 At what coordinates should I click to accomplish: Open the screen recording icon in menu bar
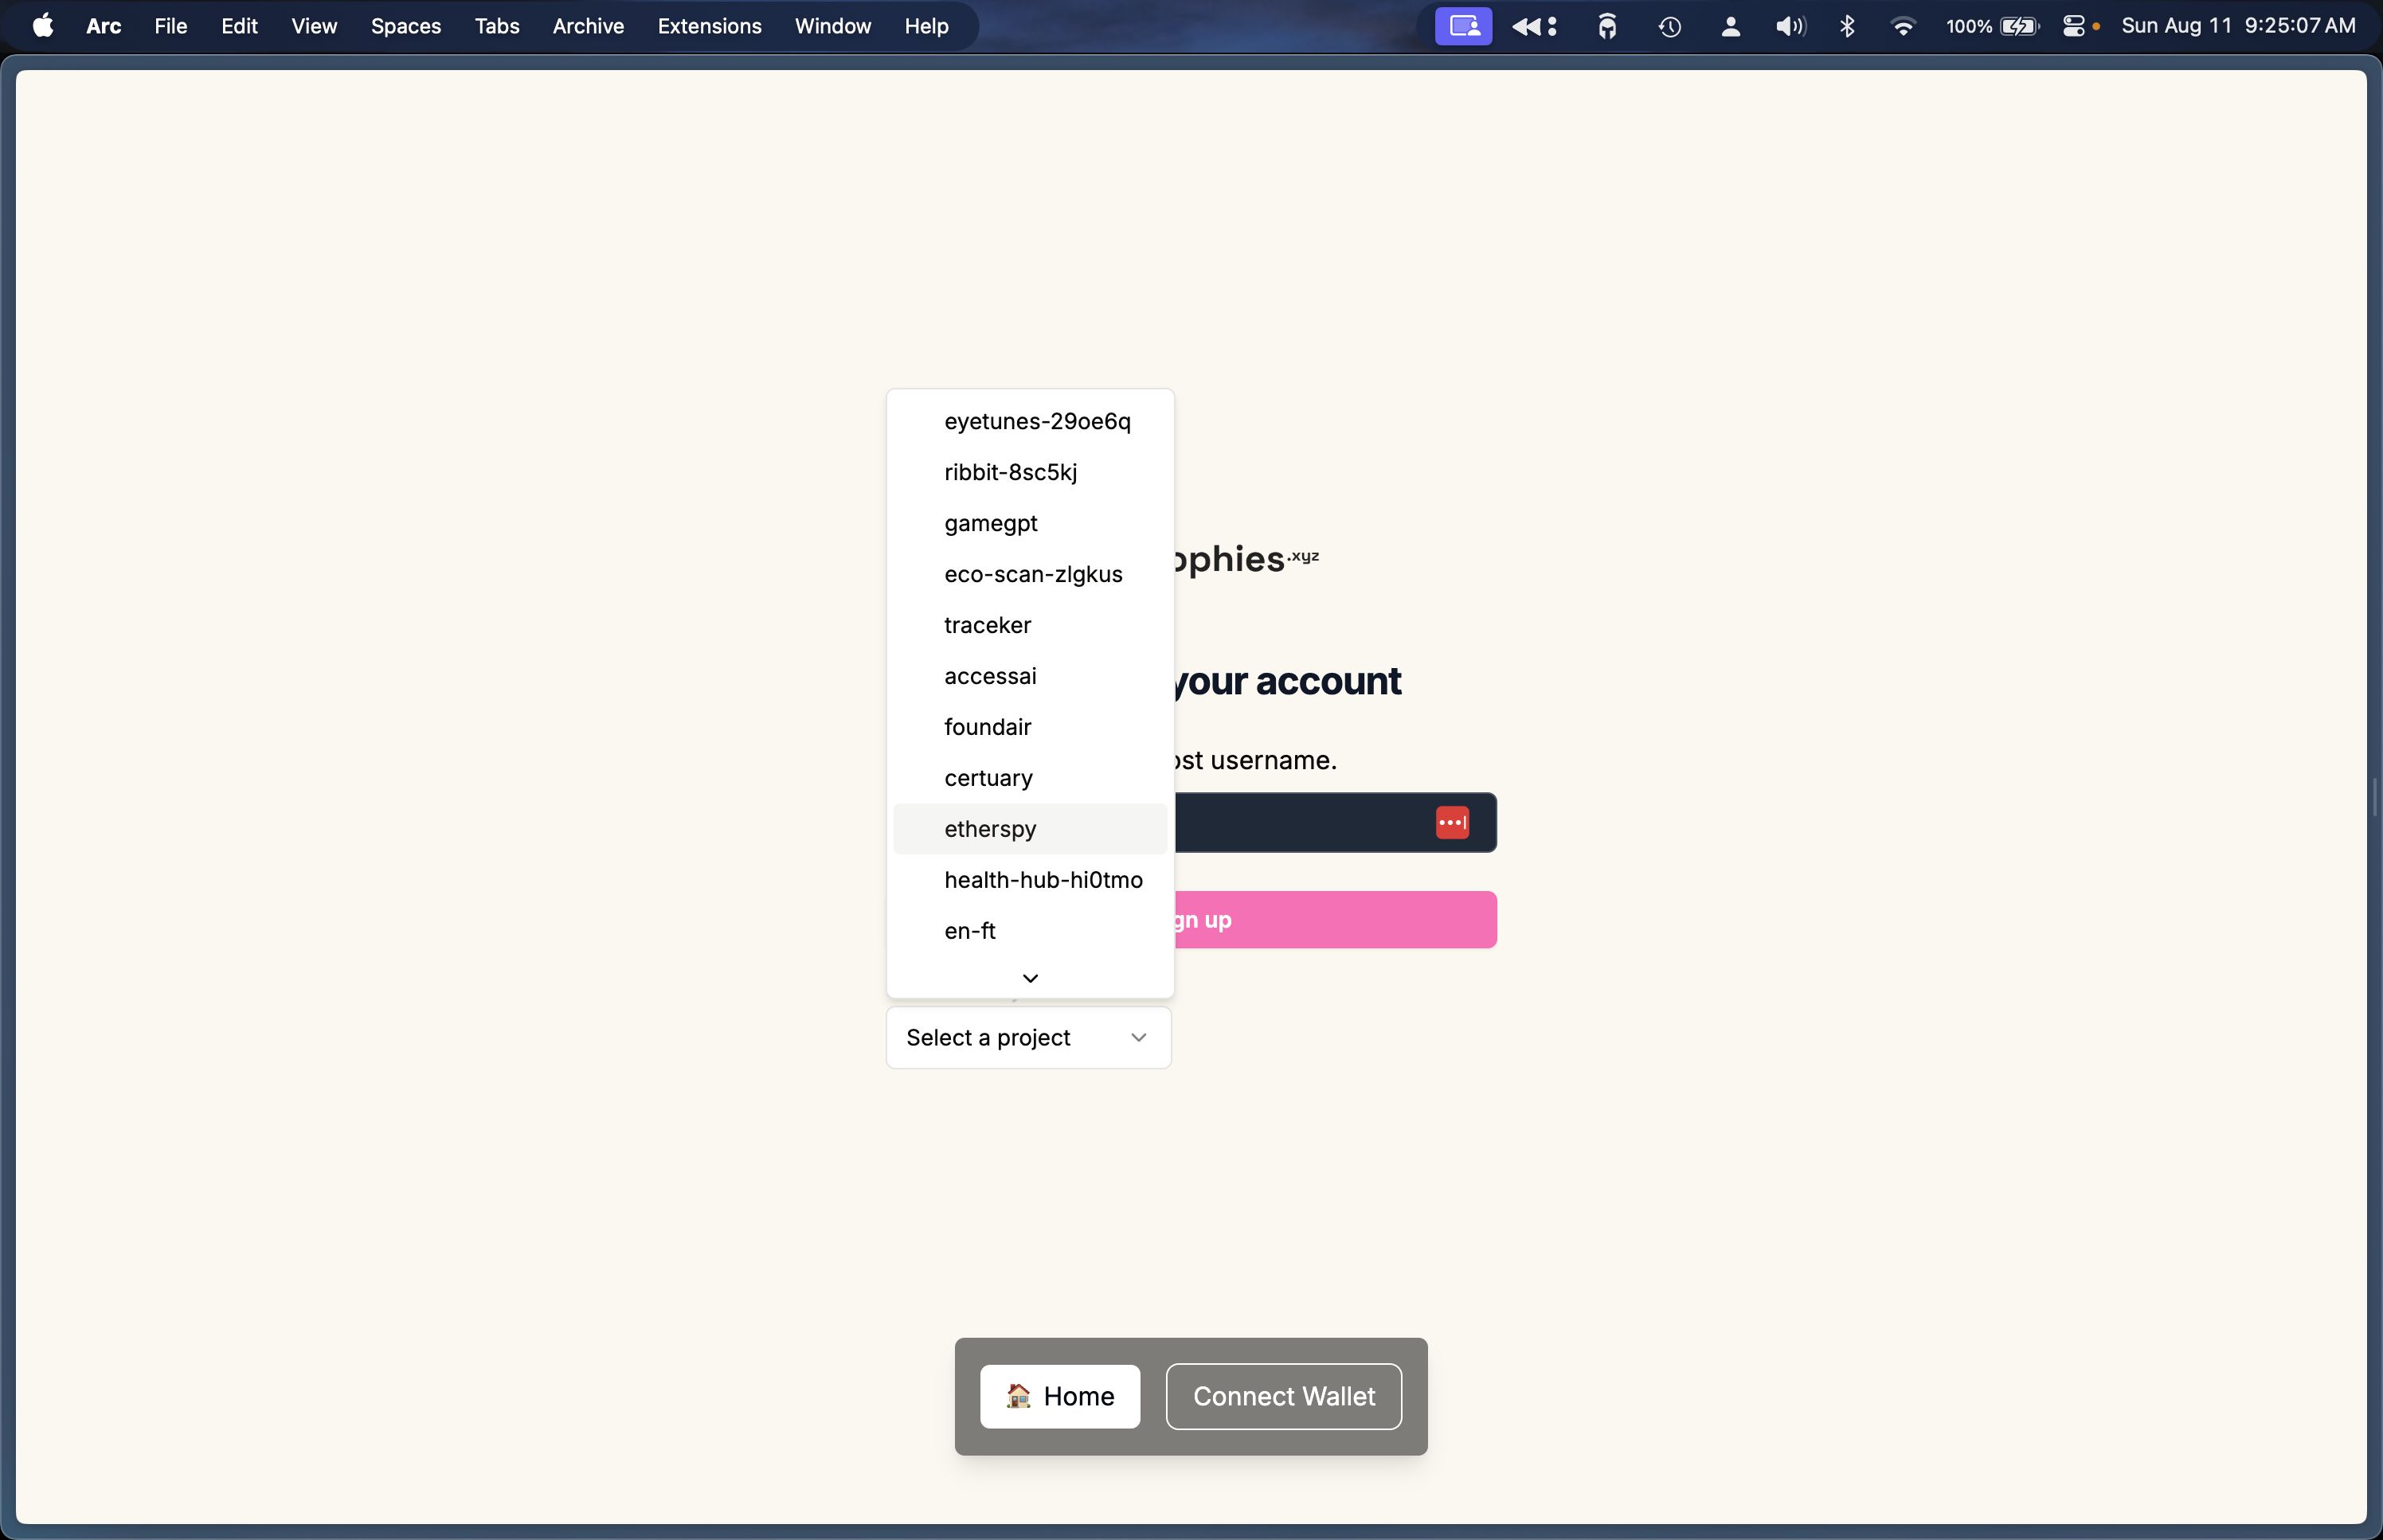coord(1462,25)
